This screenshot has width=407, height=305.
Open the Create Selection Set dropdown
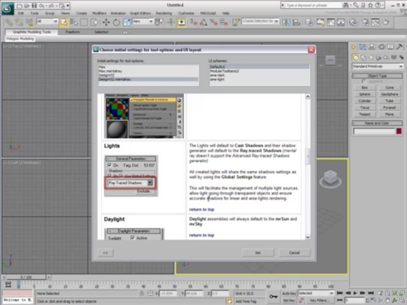coord(260,21)
